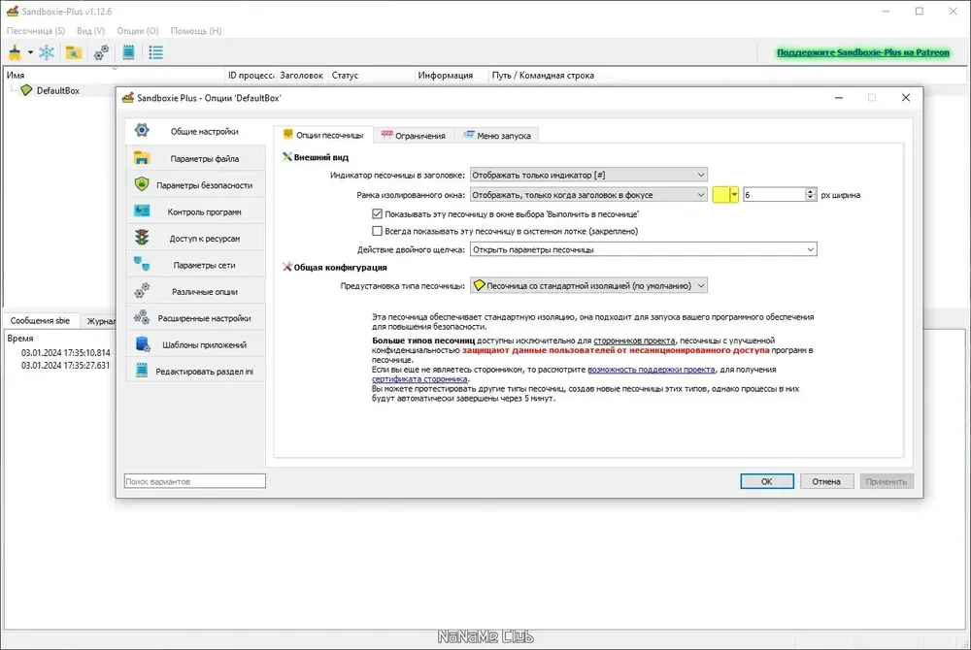Open 'сертификата сторонника' link
971x650 pixels.
(x=419, y=379)
